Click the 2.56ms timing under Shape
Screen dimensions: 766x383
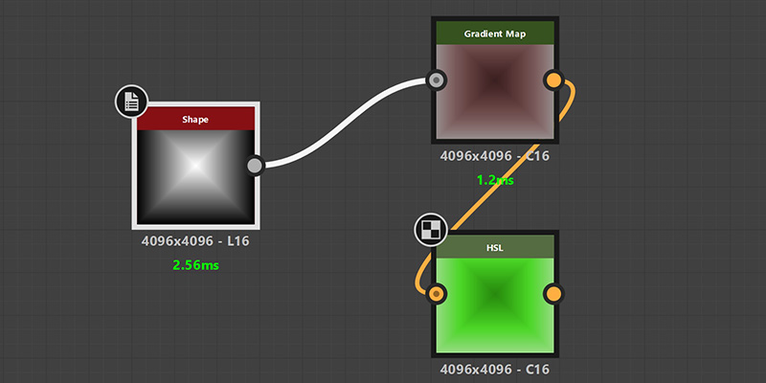(x=195, y=265)
